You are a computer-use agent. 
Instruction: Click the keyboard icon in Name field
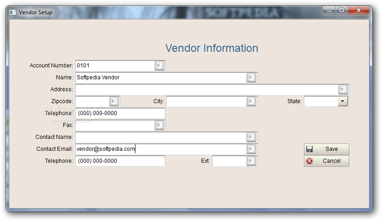pyautogui.click(x=251, y=77)
